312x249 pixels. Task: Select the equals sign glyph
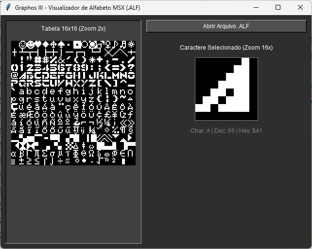pos(116,68)
